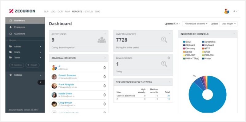246x122 pixels.
Task: Switch to the OCR menu
Action: [x=60, y=12]
